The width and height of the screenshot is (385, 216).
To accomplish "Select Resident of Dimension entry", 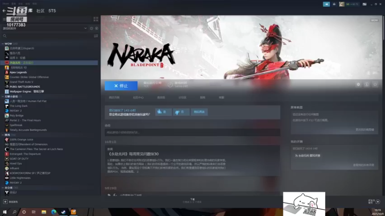I will 28,144.
